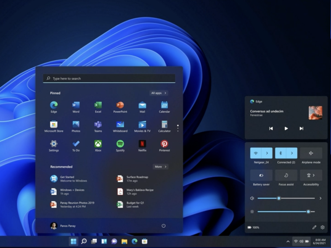The width and height of the screenshot is (331, 248).
Task: Open clock and date 8:00 AM in taskbar
Action: [319, 242]
